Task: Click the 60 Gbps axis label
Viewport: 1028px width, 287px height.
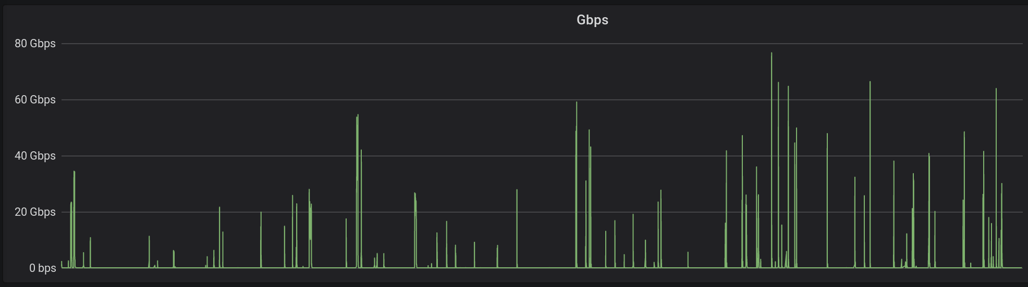Action: click(x=35, y=100)
